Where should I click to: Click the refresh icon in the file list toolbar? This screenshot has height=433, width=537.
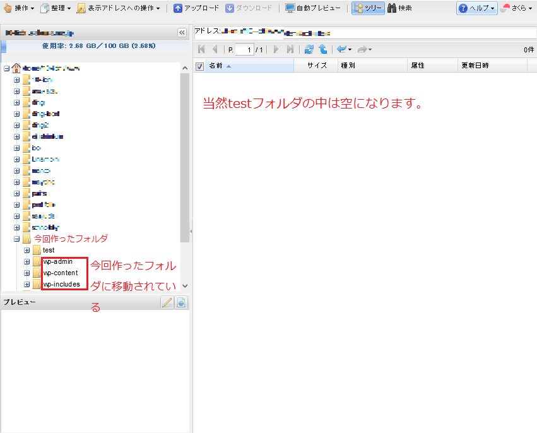(x=309, y=49)
